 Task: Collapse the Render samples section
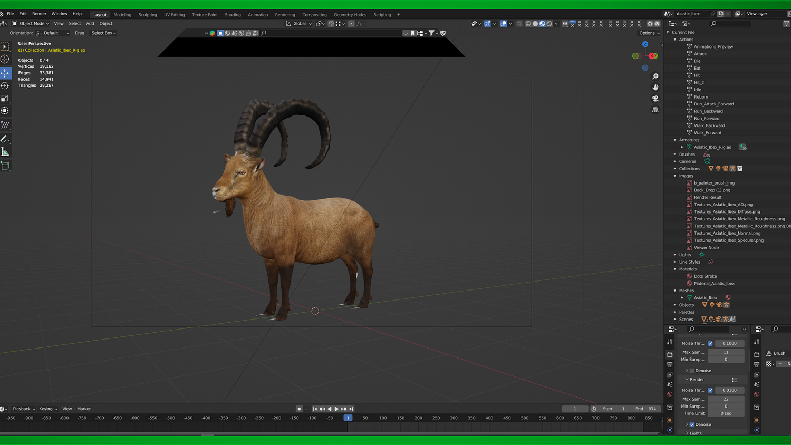(687, 380)
